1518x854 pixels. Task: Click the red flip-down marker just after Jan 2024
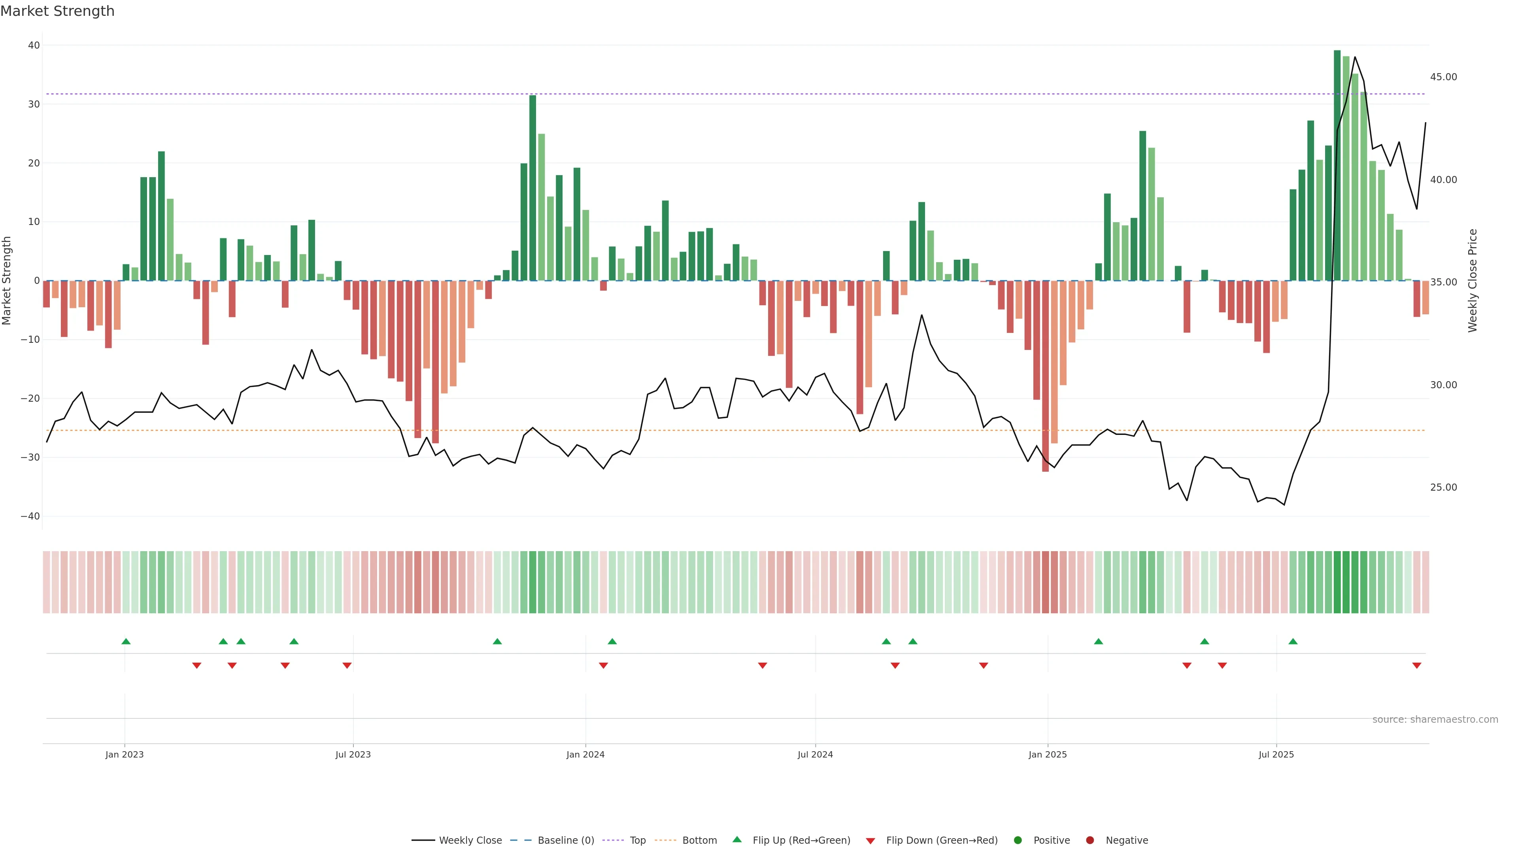603,665
